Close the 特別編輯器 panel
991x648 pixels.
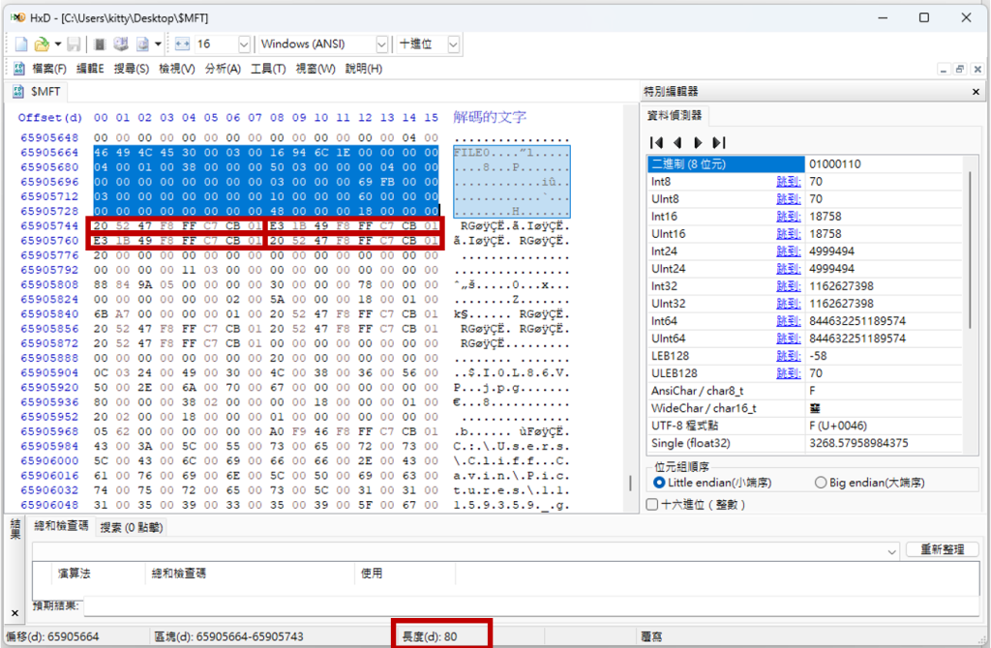click(x=976, y=92)
